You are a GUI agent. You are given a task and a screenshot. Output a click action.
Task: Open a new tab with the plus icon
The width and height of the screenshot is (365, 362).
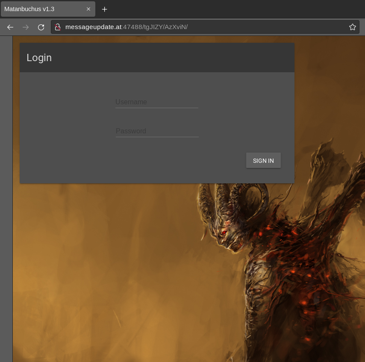tap(105, 9)
